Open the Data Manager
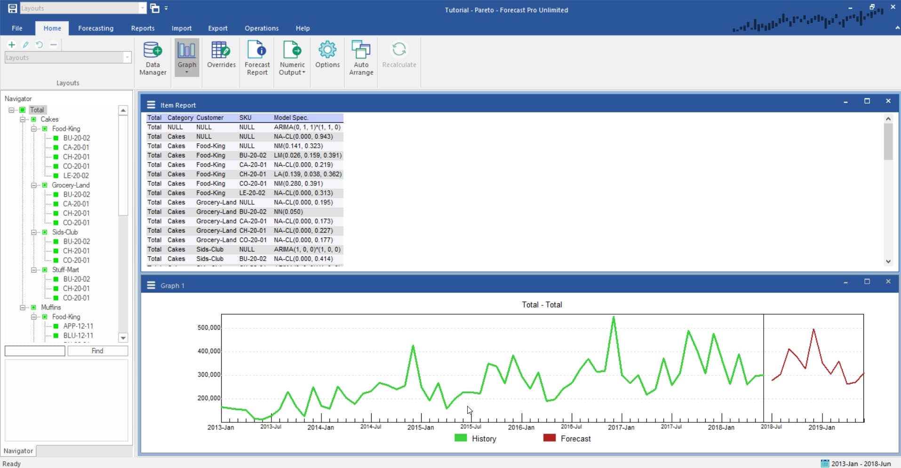Image resolution: width=901 pixels, height=468 pixels. (x=152, y=56)
